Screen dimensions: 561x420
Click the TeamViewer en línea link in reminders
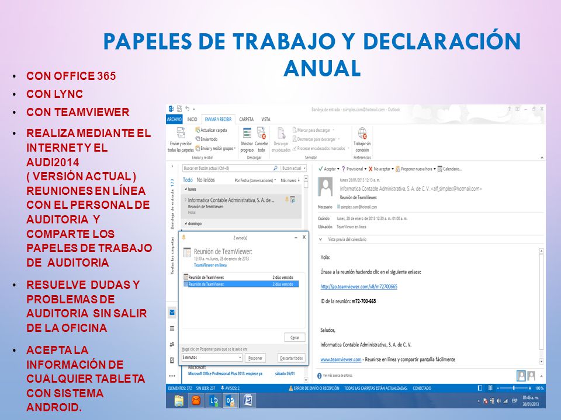click(210, 265)
